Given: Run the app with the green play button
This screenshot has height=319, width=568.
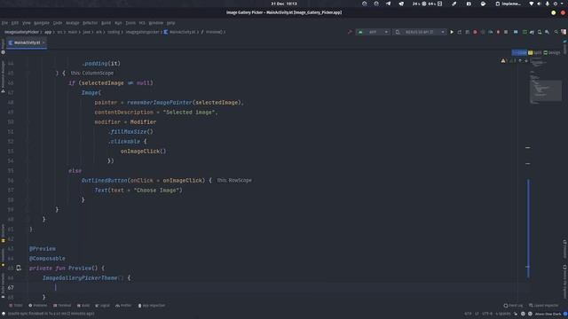Looking at the screenshot, I should [x=452, y=32].
